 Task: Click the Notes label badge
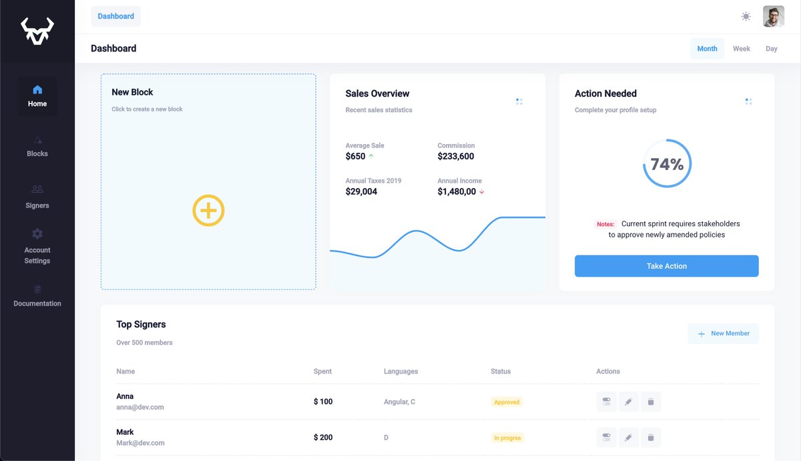(x=605, y=224)
